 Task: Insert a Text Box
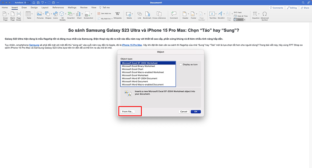click(x=213, y=15)
